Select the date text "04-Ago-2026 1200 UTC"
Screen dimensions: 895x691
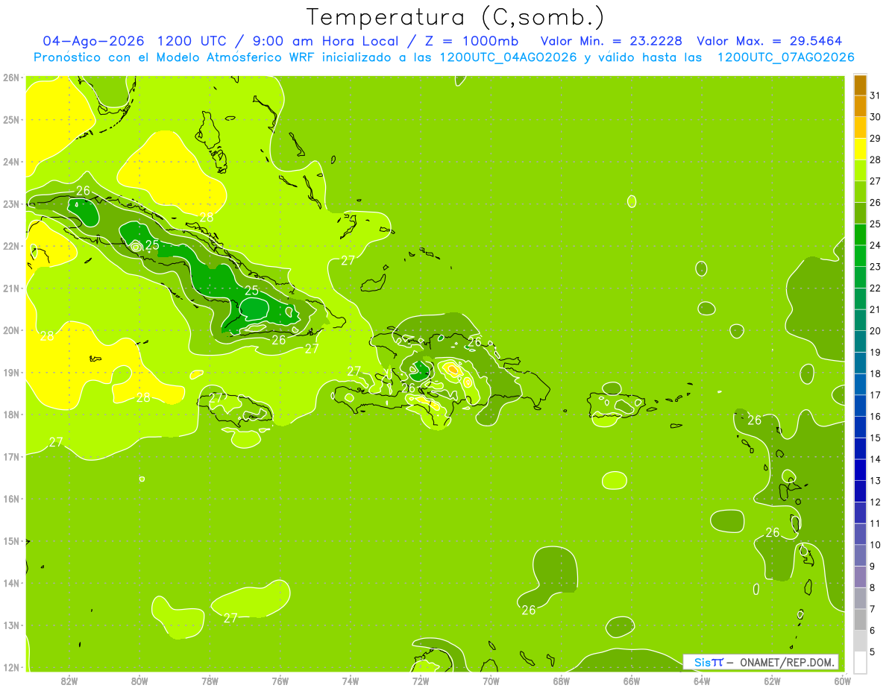pos(135,41)
